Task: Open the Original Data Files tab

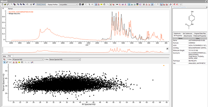Action: tap(200, 33)
